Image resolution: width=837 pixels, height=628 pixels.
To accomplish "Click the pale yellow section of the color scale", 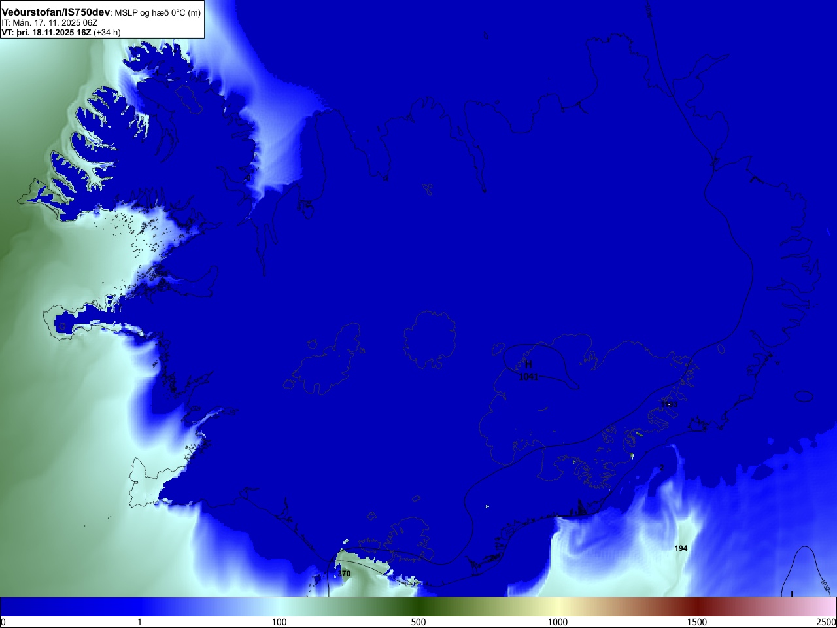I will (x=558, y=606).
